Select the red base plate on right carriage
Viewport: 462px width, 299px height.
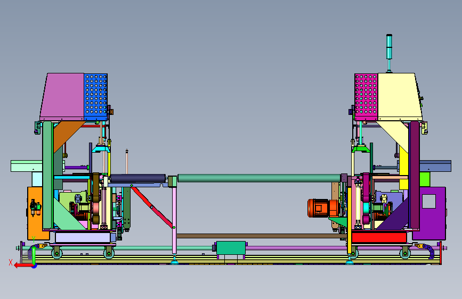pos(379,237)
